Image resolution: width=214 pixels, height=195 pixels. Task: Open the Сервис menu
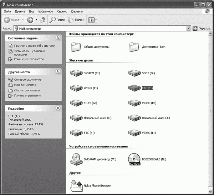coord(62,11)
